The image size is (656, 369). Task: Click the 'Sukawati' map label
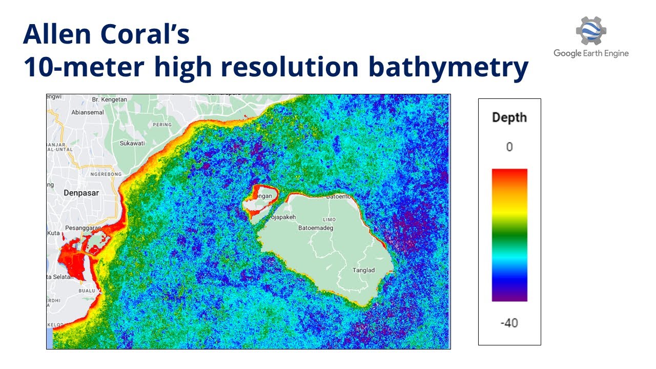tap(132, 143)
